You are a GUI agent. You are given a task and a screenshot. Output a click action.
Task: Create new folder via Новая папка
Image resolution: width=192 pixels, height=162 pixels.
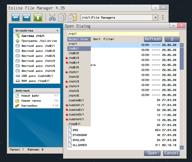tap(30, 101)
